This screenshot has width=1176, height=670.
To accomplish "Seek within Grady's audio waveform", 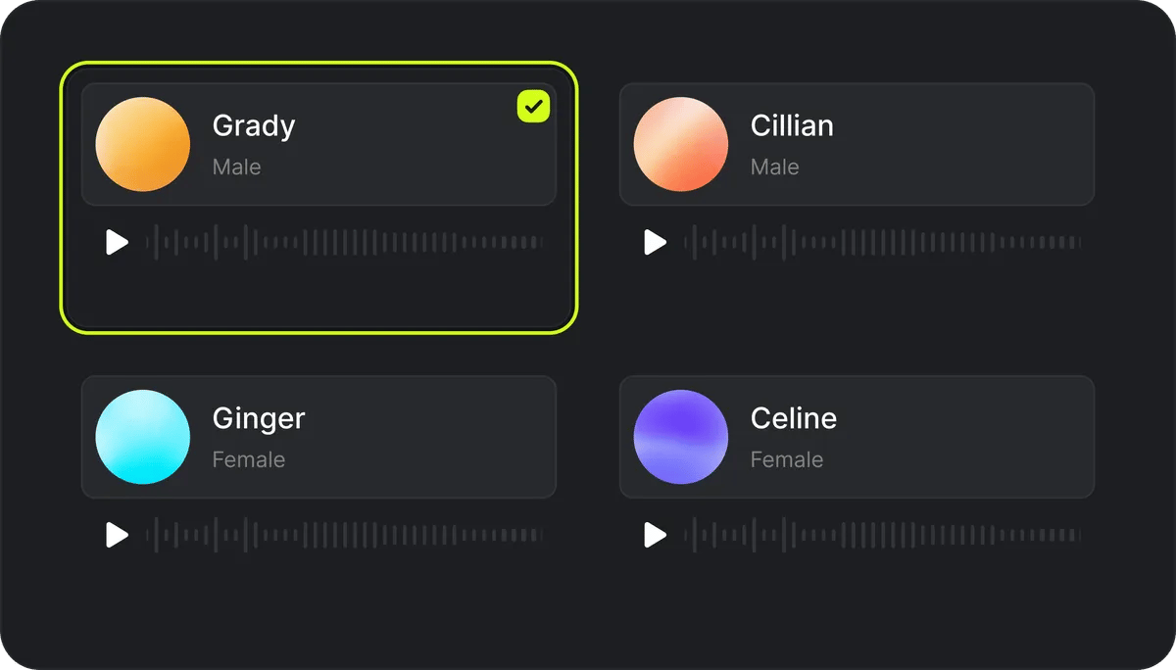I will point(344,242).
